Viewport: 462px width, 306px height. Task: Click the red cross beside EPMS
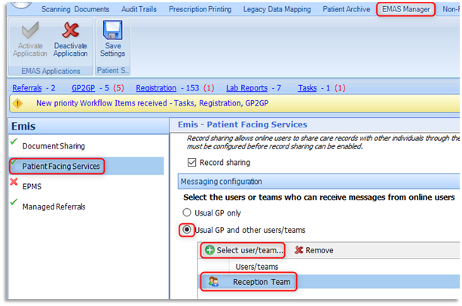pos(14,182)
